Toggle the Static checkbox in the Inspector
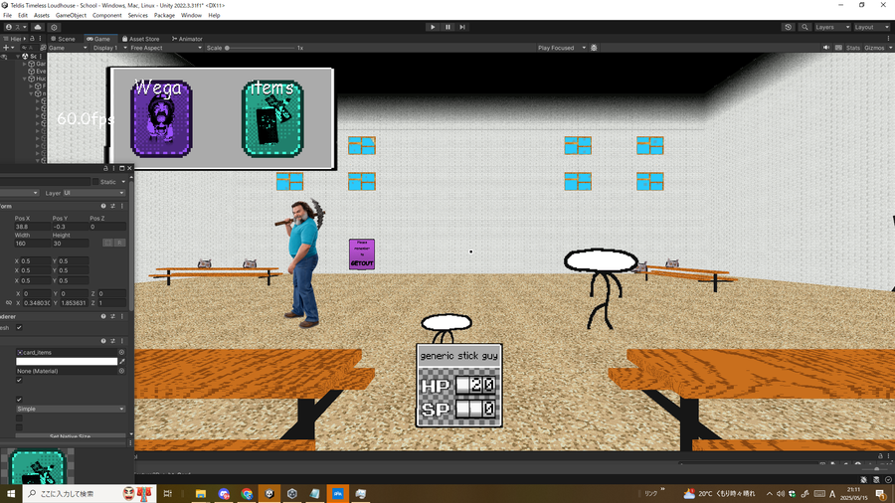Image resolution: width=895 pixels, height=503 pixels. (95, 182)
